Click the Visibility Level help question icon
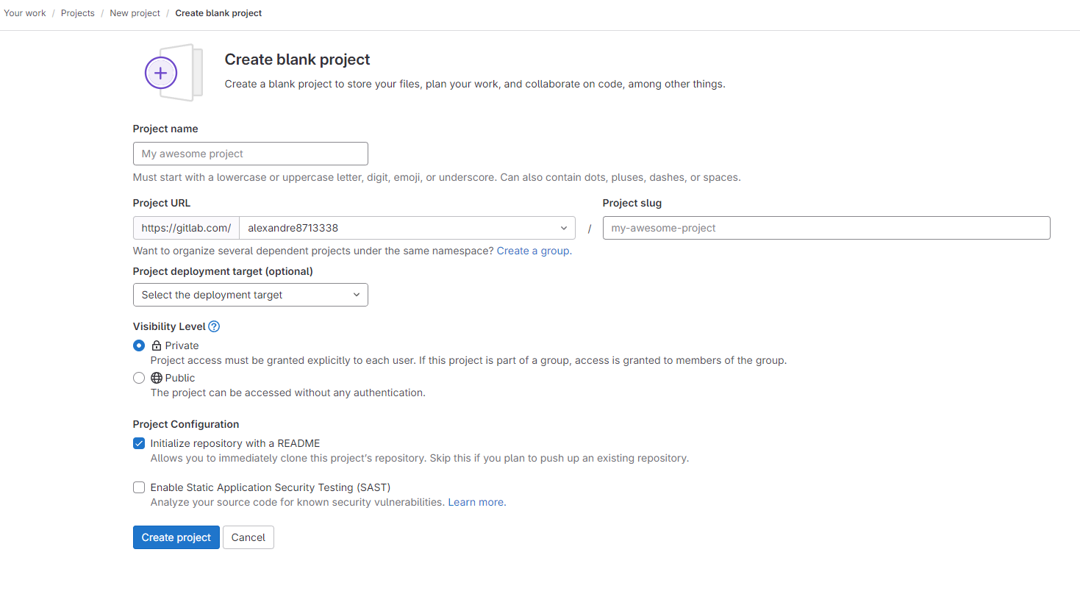Screen dimensions: 1080x591 click(x=214, y=326)
